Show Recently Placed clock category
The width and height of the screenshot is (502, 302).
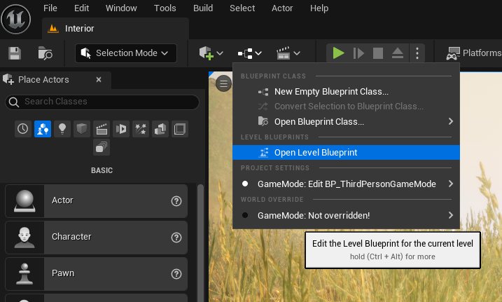[x=22, y=129]
